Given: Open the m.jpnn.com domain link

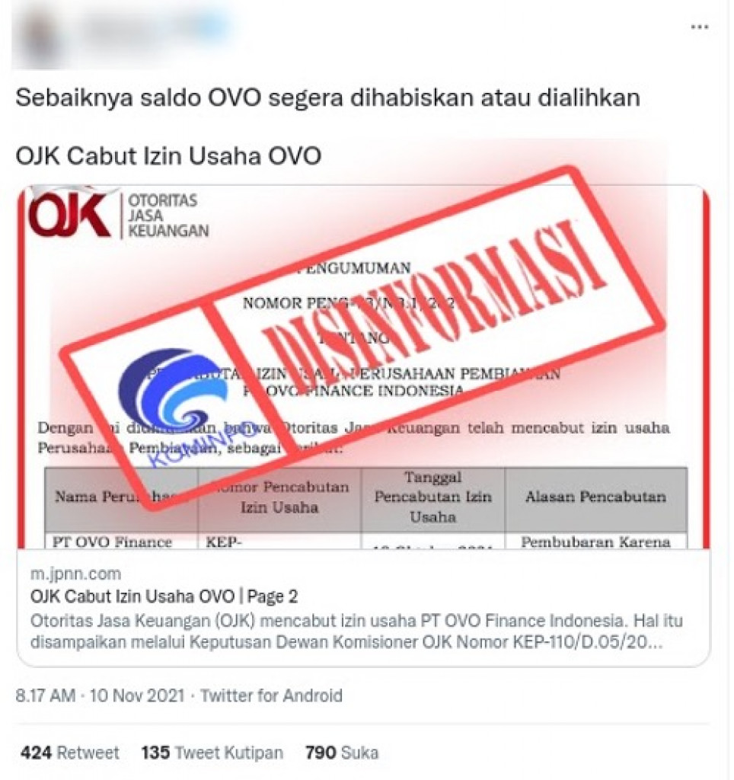Looking at the screenshot, I should point(75,574).
